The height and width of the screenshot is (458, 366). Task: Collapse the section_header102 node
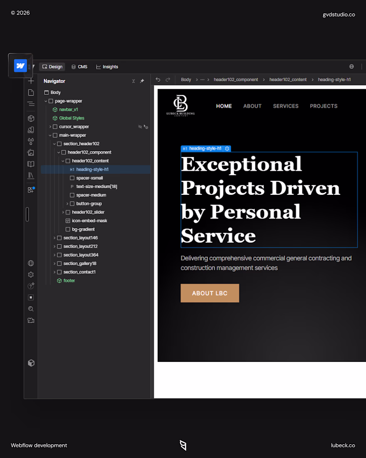tap(54, 144)
